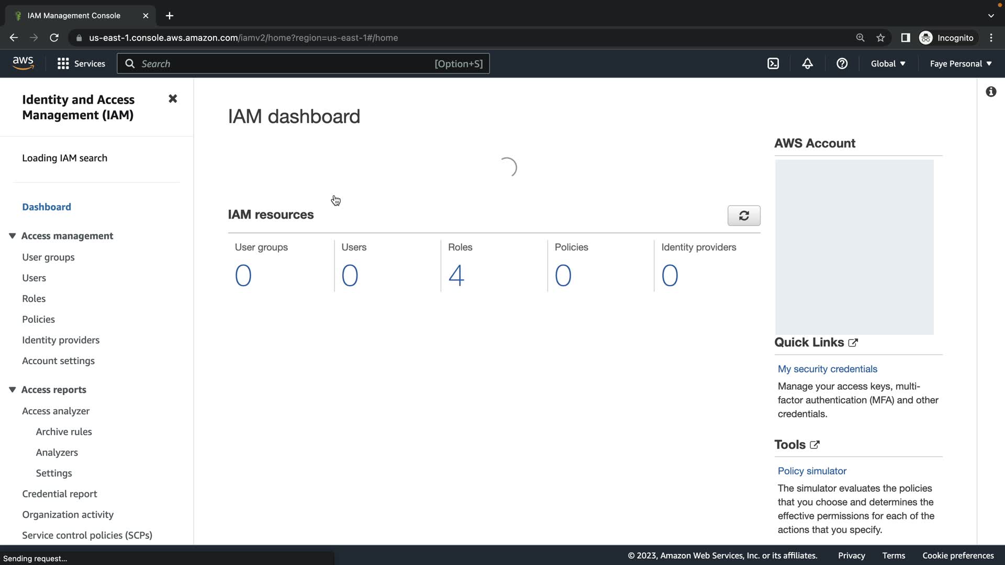Open Cookie preferences in footer
This screenshot has width=1005, height=565.
957,556
